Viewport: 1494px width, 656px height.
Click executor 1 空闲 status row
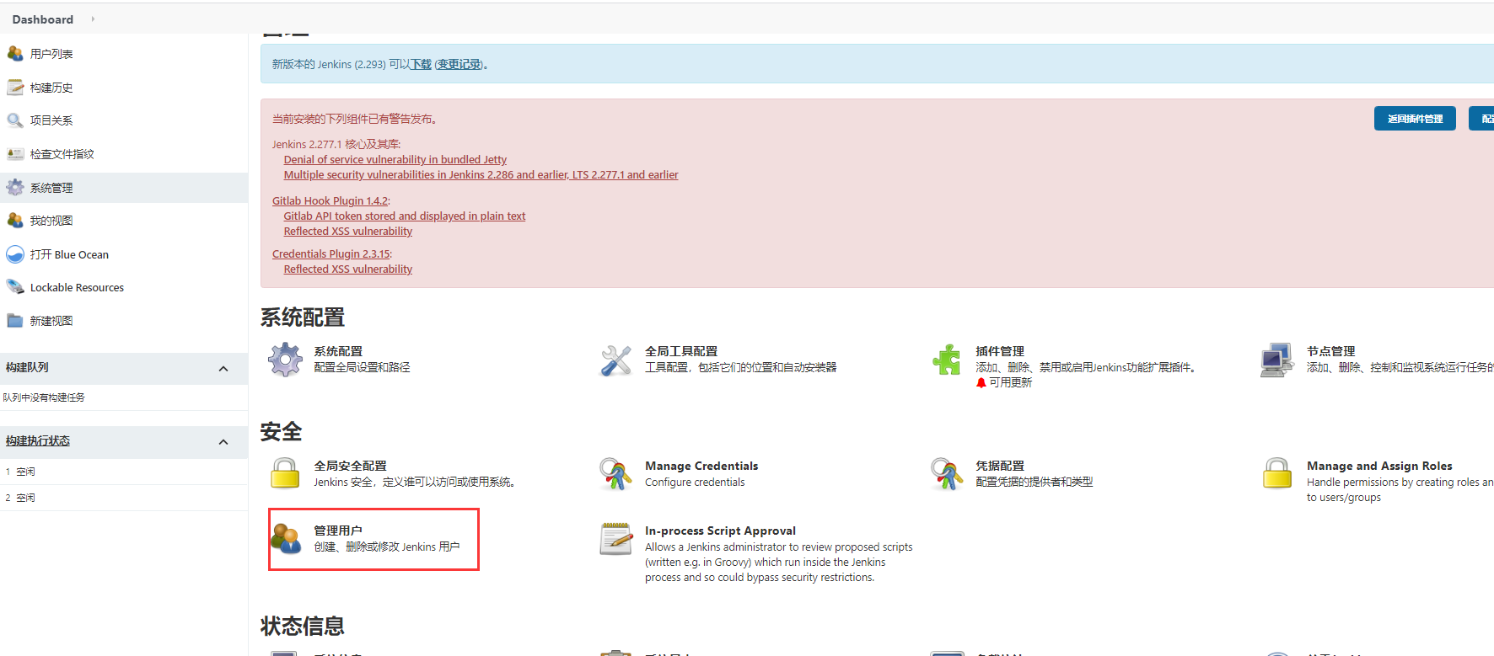pyautogui.click(x=124, y=472)
